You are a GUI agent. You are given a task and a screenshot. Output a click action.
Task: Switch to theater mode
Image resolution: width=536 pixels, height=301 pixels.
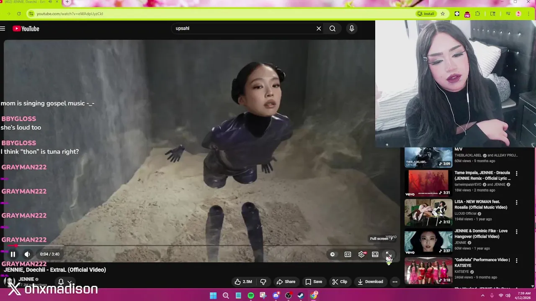coord(375,254)
